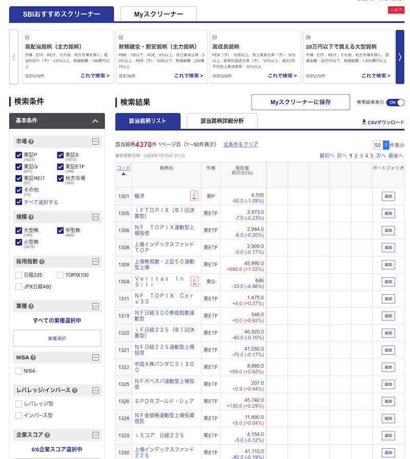
Task: Open the 50件表示 per-page dropdown
Action: pos(386,145)
